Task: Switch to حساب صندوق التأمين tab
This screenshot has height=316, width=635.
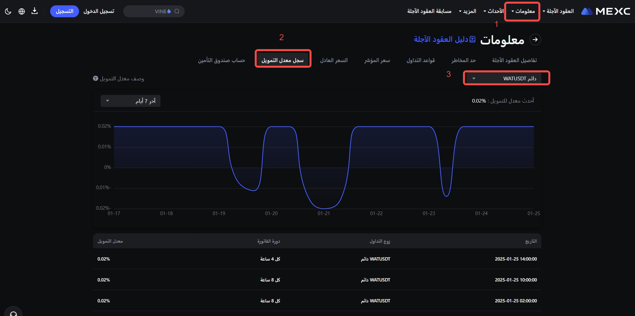Action: (222, 60)
